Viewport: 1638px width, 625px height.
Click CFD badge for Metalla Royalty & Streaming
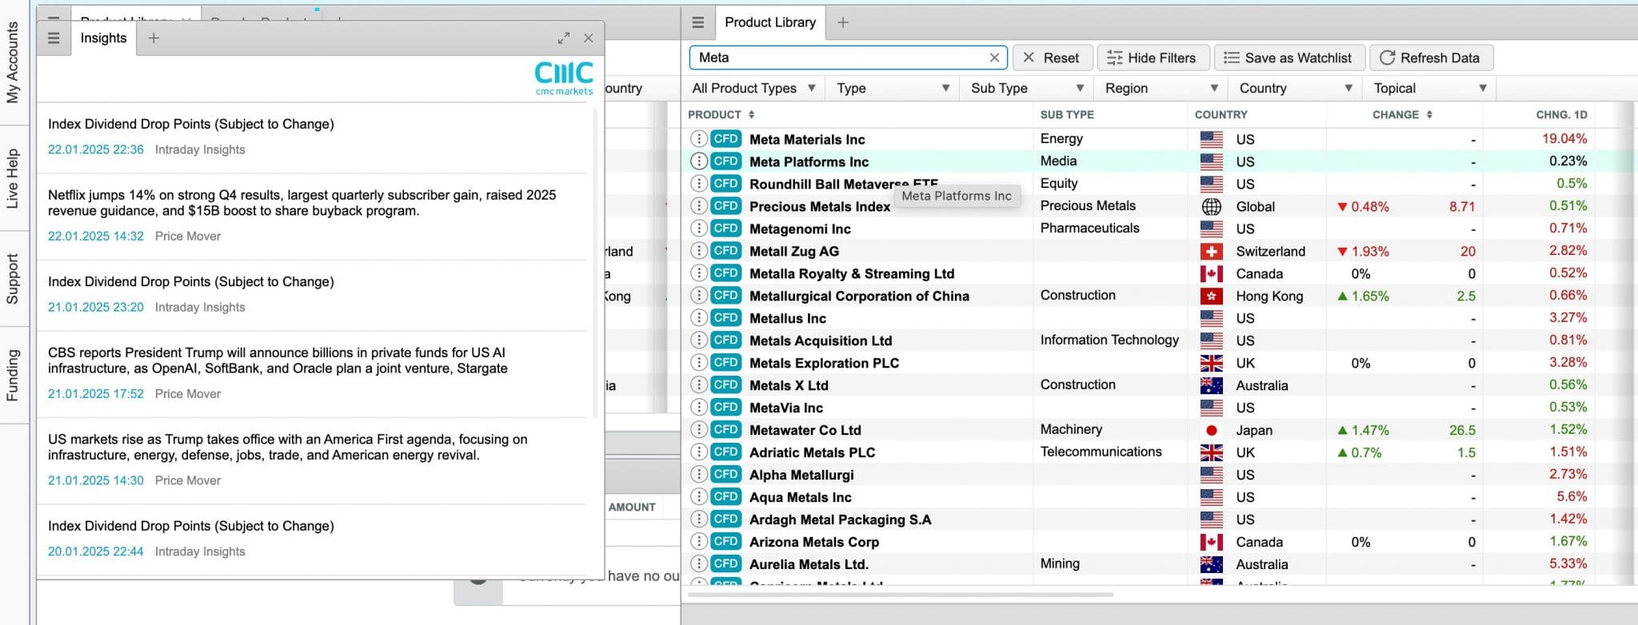726,273
